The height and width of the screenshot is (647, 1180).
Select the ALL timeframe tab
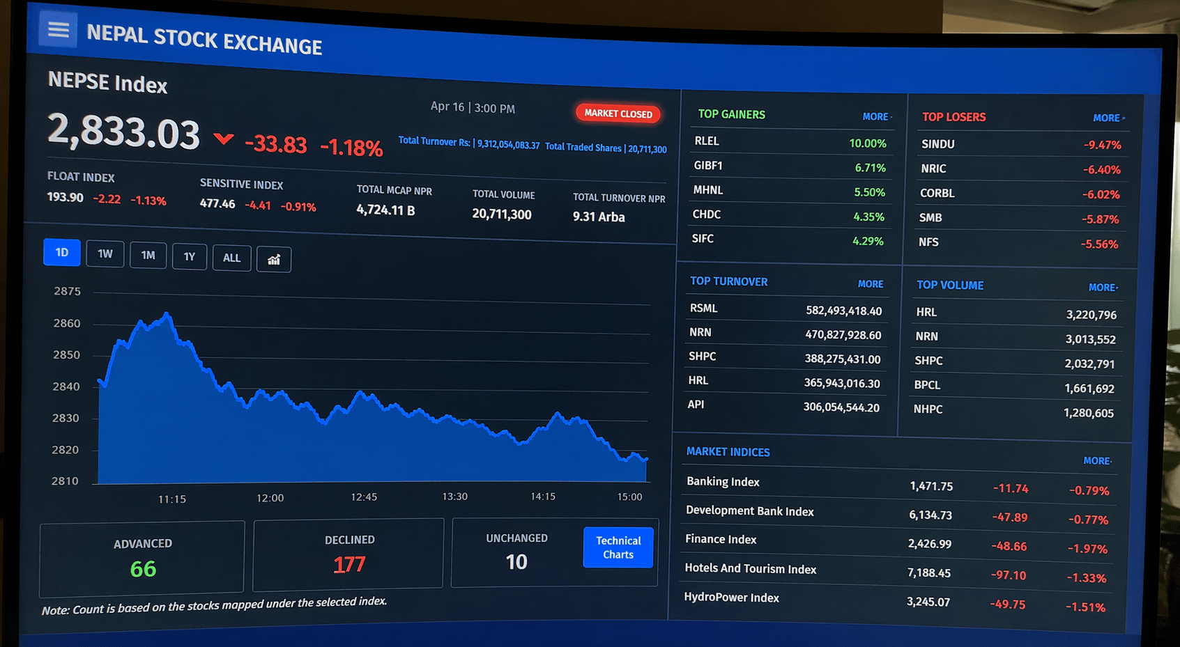coord(231,258)
